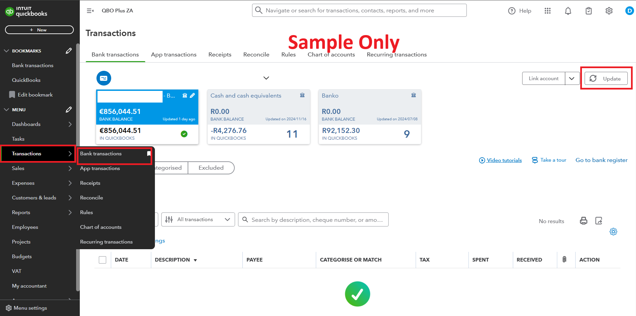636x316 pixels.
Task: Expand the Expenses submenu arrow
Action: click(x=70, y=183)
